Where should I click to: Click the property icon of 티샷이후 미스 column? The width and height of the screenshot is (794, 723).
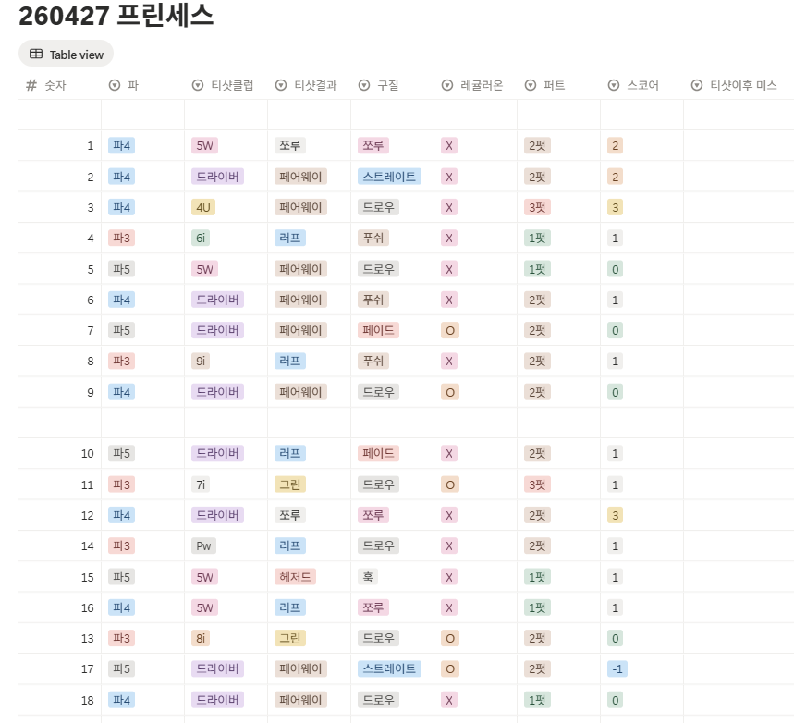click(695, 85)
